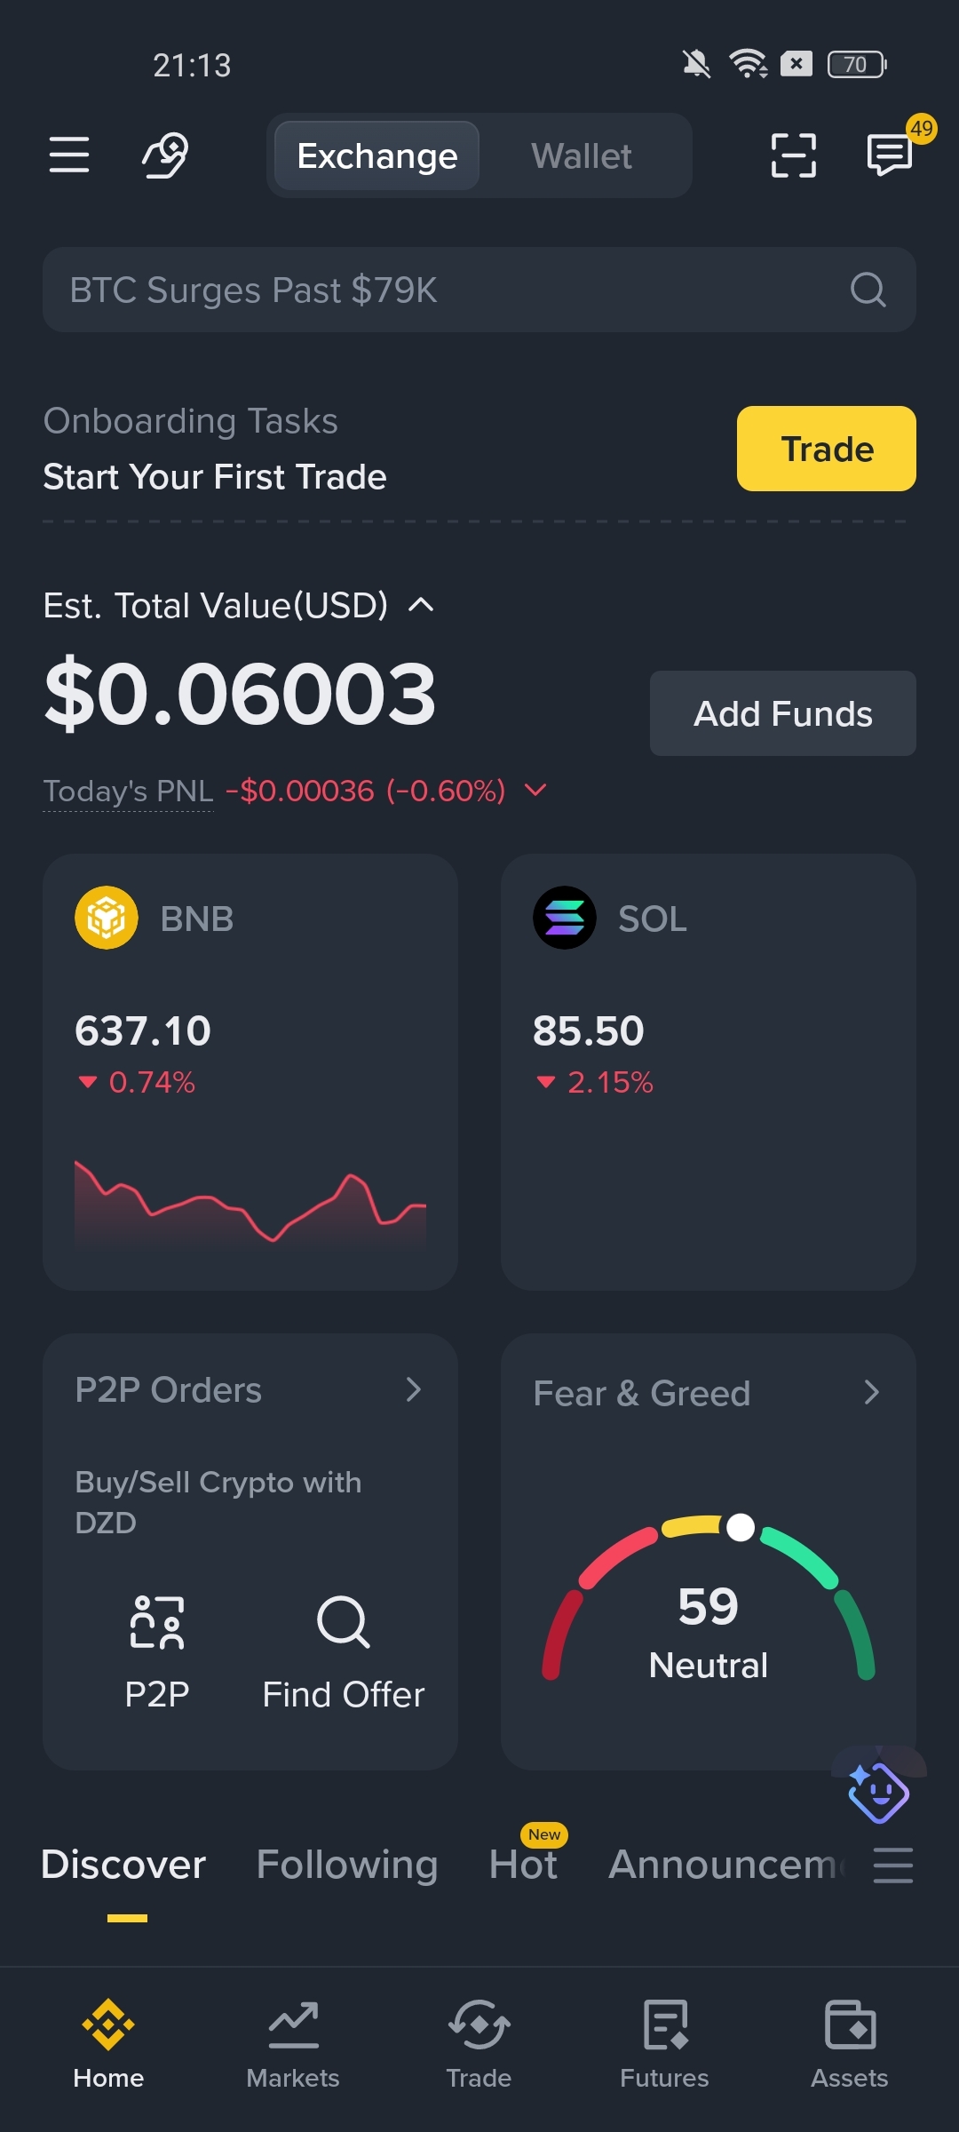
Task: Expand the P2P Orders chevron
Action: point(414,1389)
